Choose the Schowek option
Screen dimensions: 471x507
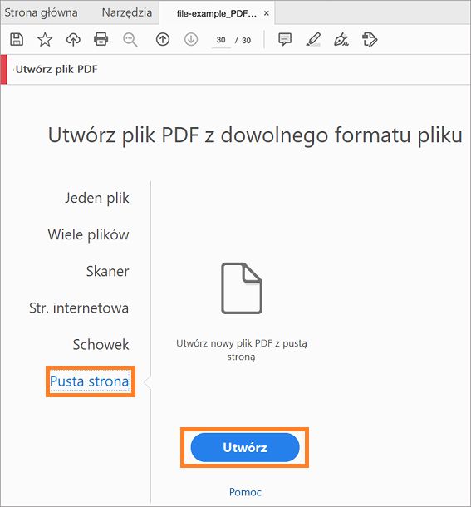pos(101,344)
